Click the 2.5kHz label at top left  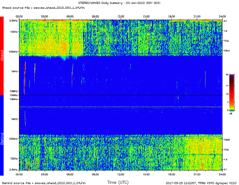(13, 20)
